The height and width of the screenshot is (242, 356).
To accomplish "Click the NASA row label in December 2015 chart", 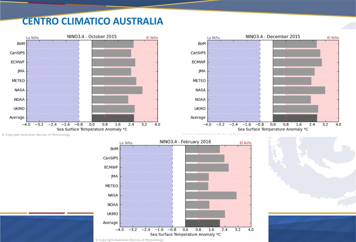I will pos(201,90).
